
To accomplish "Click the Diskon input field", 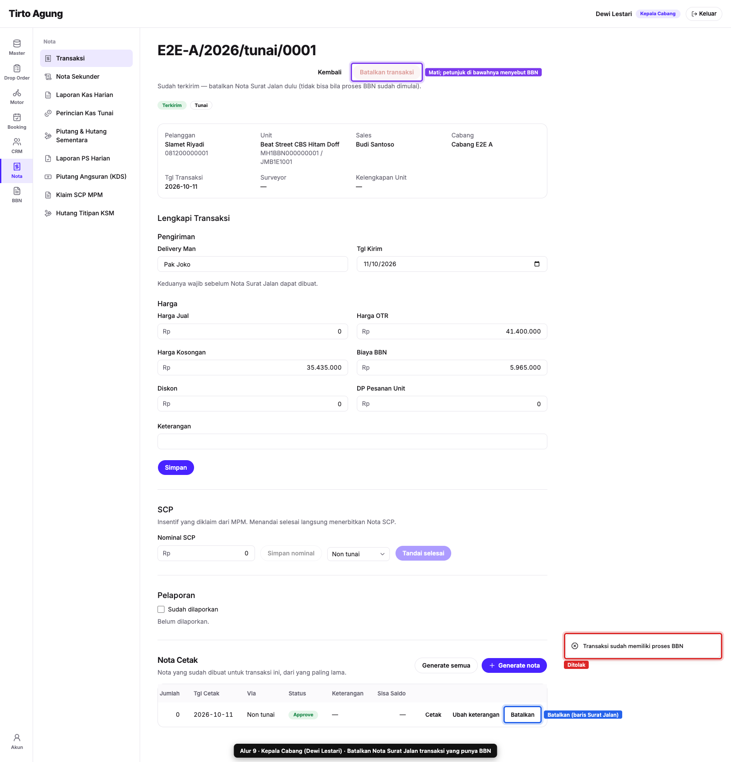I will pyautogui.click(x=253, y=404).
